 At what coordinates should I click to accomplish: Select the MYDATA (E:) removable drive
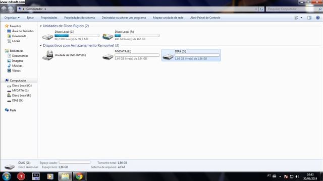click(131, 55)
